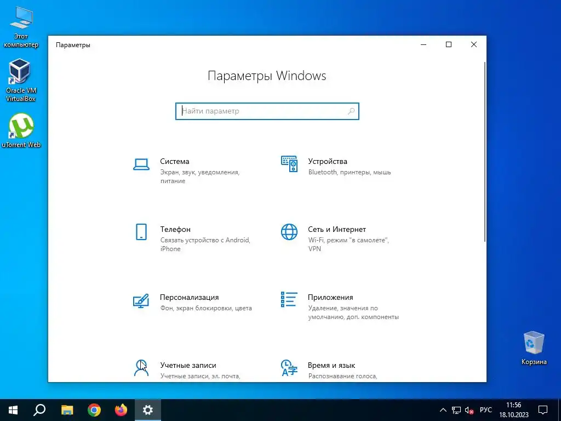Select Этот компьютер desktop icon
Screen dimensions: 561x421
(21, 27)
